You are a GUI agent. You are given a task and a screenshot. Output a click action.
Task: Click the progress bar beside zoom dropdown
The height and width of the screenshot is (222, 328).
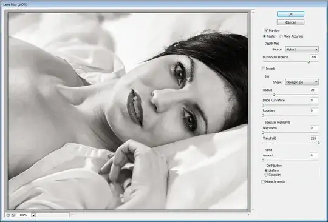53,215
